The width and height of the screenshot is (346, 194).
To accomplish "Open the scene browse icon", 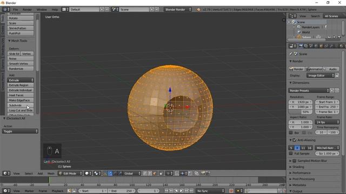I will (x=115, y=10).
